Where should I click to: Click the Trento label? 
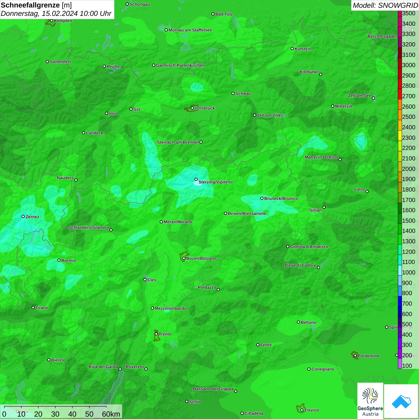pyautogui.click(x=165, y=334)
